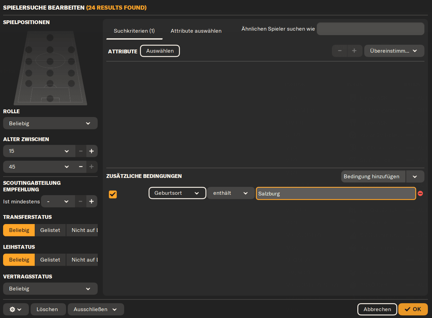Switch to Attribute auswählen tab
Viewport: 432px width, 318px height.
[196, 31]
